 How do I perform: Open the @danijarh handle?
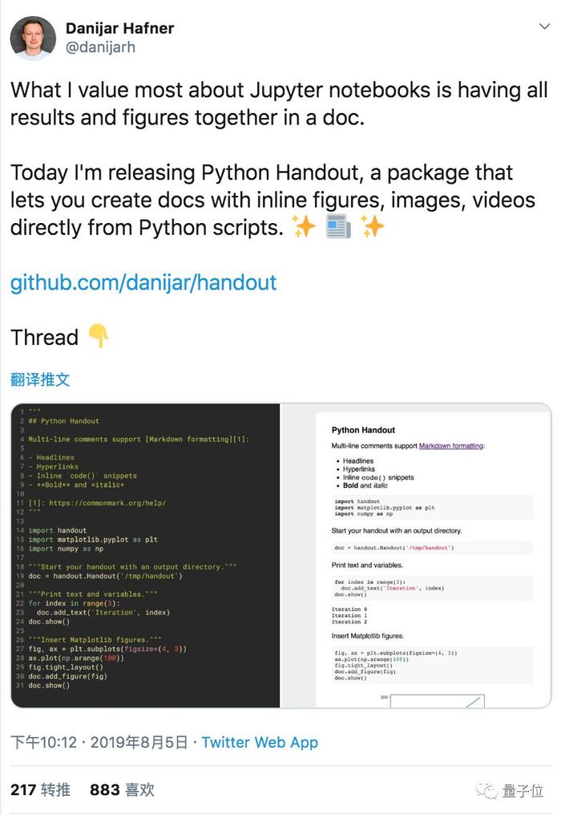(x=101, y=47)
